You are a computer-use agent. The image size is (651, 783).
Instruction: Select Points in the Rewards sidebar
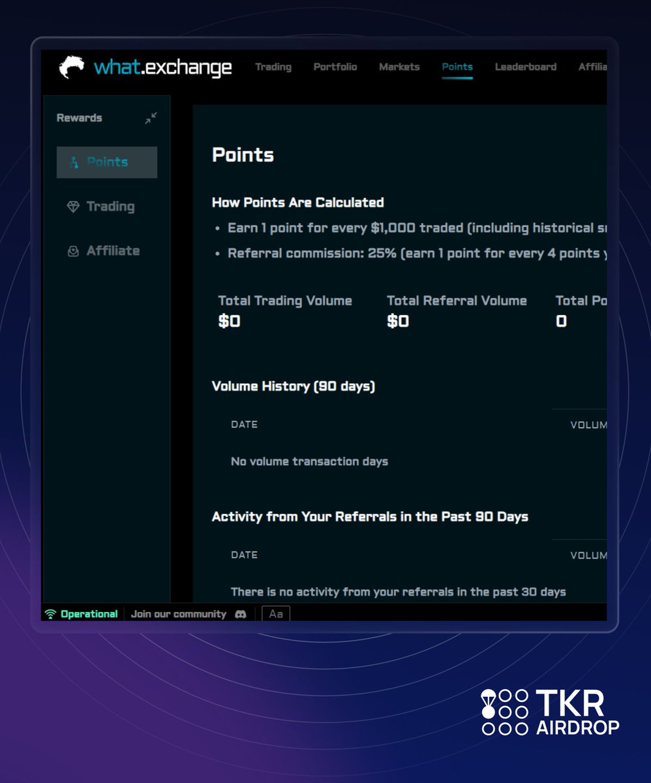[107, 162]
